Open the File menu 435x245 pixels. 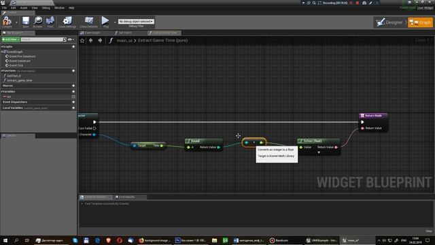(4, 7)
